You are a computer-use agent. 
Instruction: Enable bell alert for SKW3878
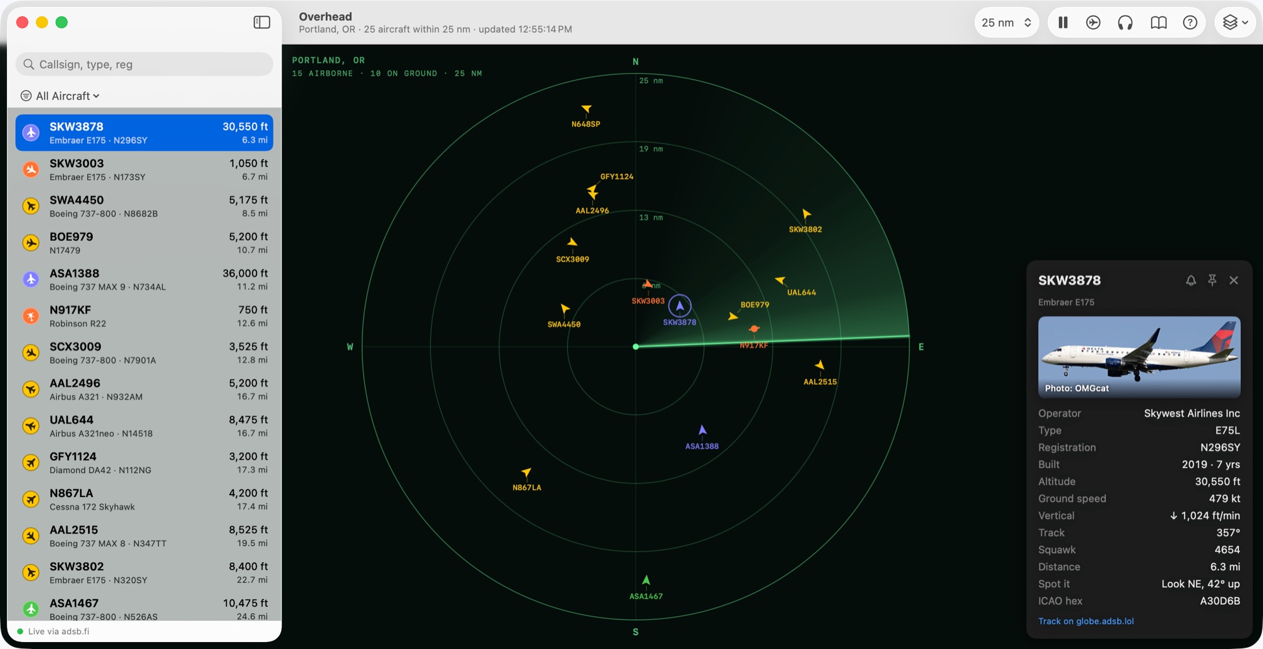(1191, 281)
